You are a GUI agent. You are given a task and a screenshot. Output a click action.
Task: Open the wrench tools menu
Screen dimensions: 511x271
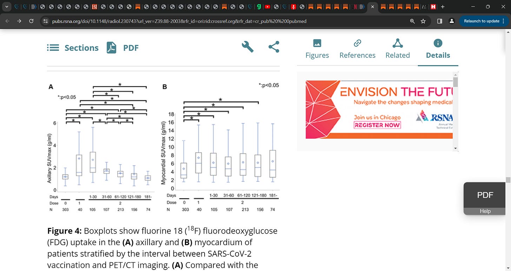pos(247,47)
